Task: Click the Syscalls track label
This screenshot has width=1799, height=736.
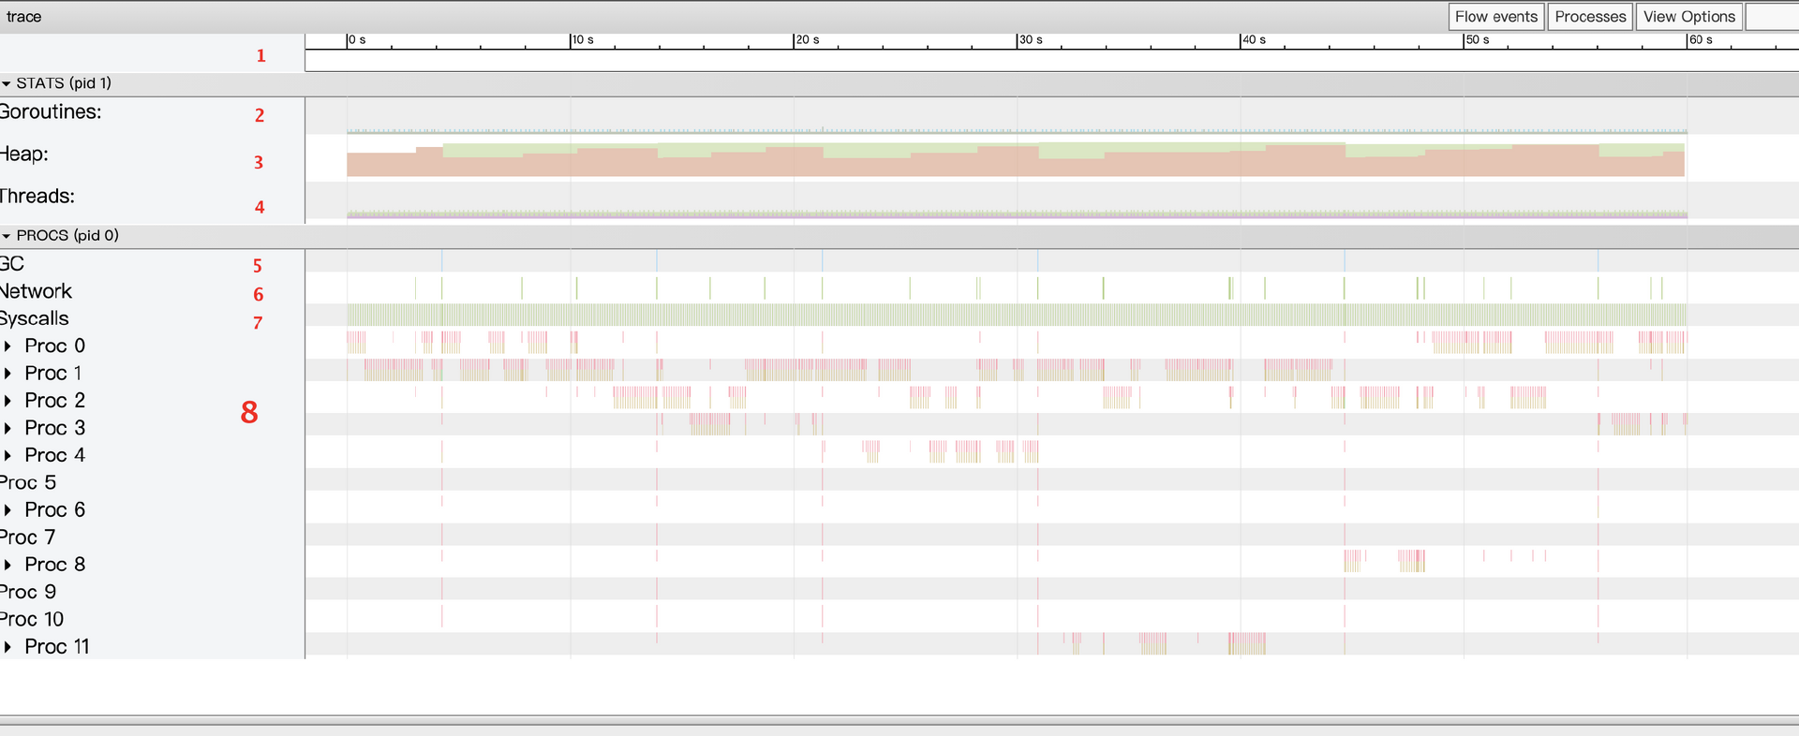Action: click(35, 319)
